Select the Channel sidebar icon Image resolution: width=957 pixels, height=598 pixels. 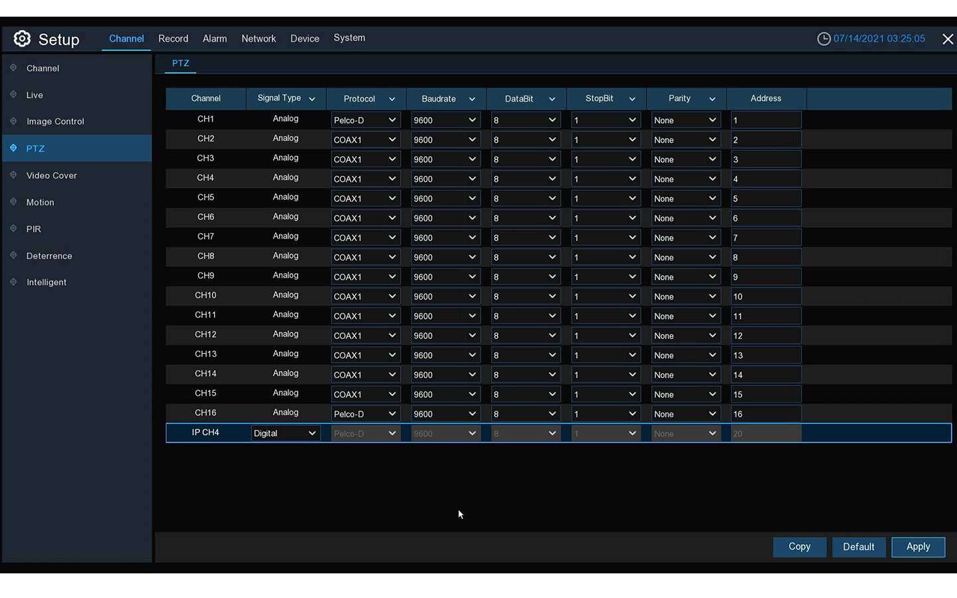[x=13, y=68]
